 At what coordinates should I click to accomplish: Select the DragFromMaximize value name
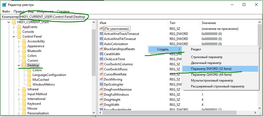[118, 90]
